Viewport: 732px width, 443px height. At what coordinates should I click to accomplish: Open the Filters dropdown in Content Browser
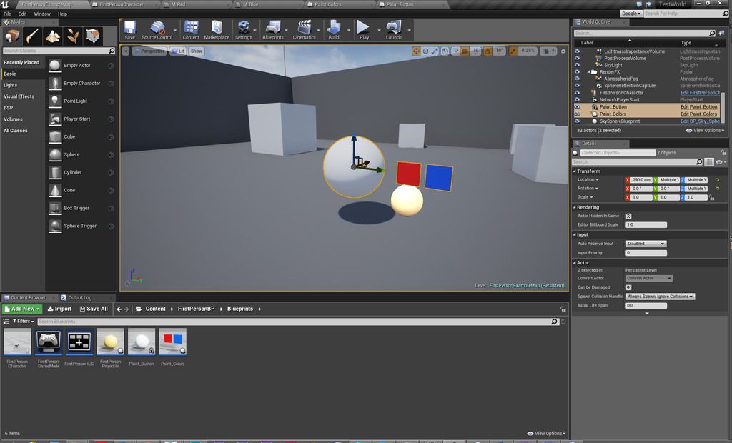point(24,321)
